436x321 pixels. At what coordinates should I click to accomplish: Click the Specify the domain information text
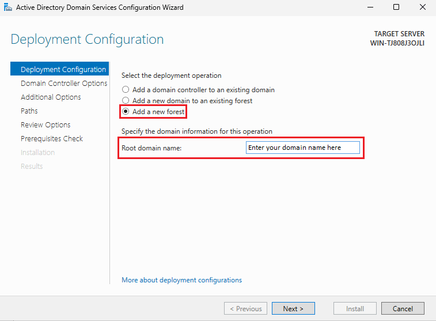[197, 131]
